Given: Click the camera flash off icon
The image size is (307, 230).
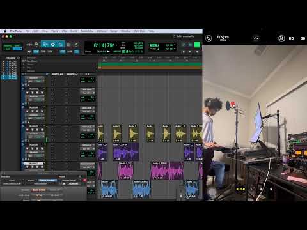Looking at the screenshot, I should coord(209,38).
